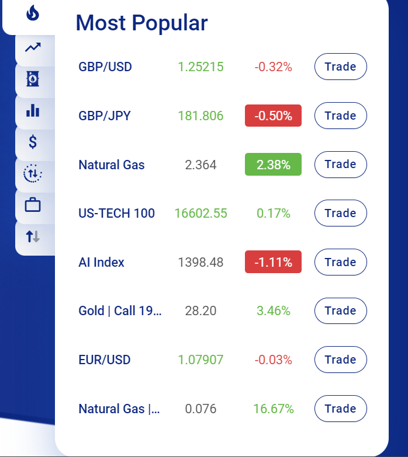Open the oil barrel commodities icon
This screenshot has width=408, height=457.
[33, 79]
